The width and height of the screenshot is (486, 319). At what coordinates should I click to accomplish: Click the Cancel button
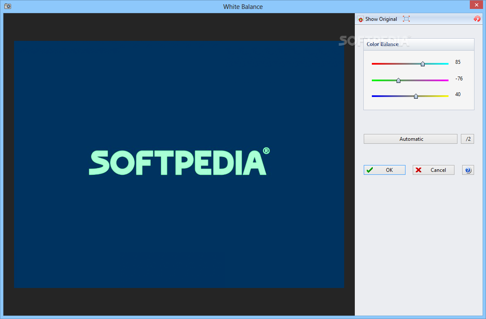click(433, 170)
